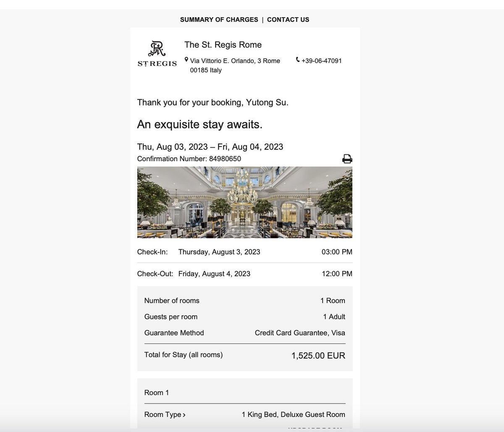Screen dimensions: 504x432
Task: Click the check-out date Friday, August 4, 2023
Action: [x=214, y=274]
